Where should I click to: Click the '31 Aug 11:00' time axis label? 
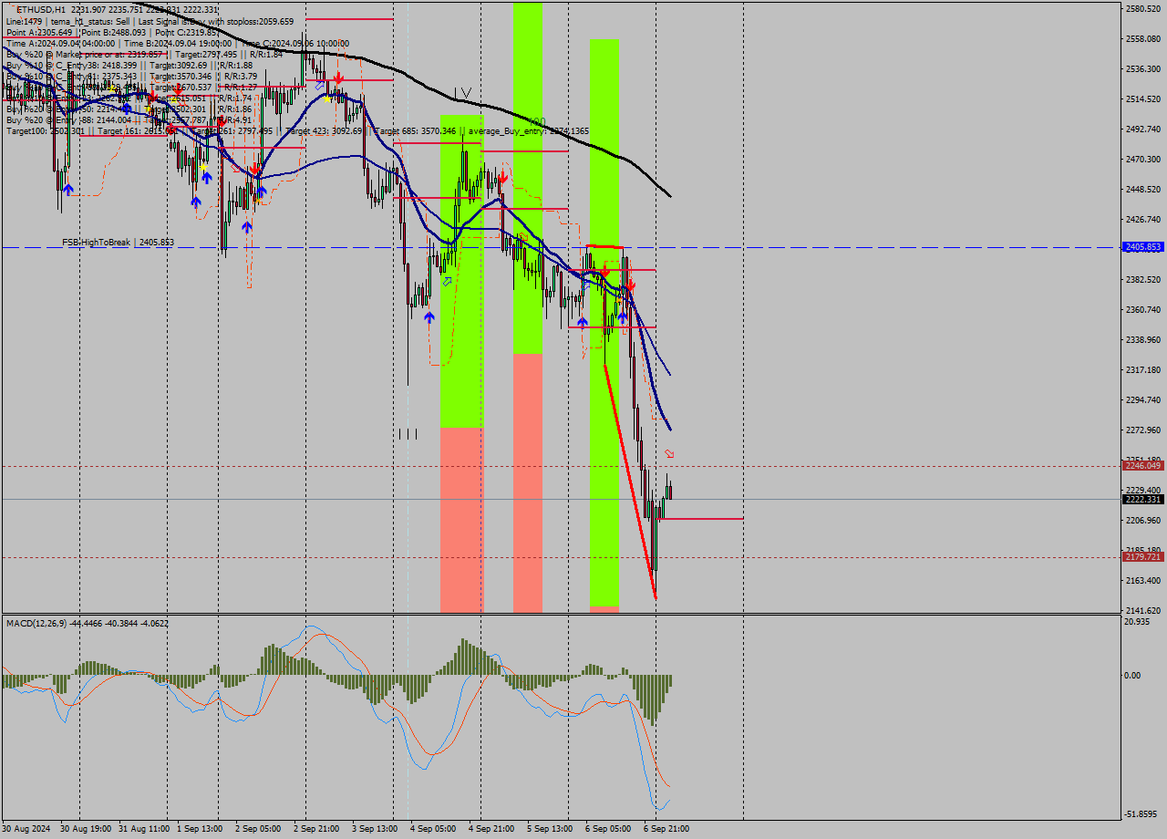[x=144, y=829]
